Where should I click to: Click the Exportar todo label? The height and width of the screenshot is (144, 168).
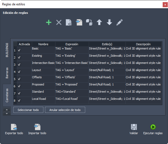pos(14,133)
